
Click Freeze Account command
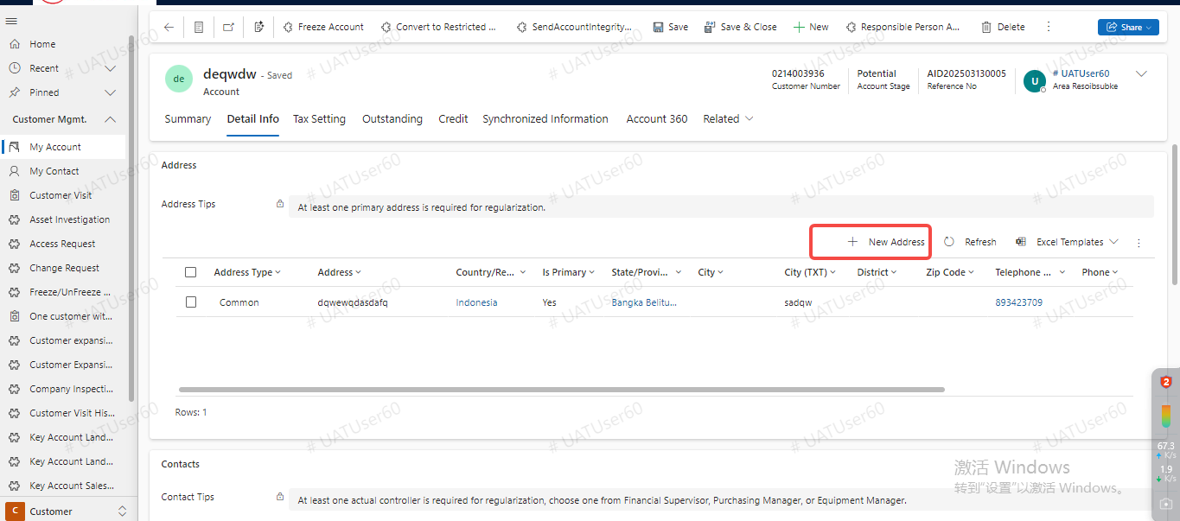tap(323, 27)
